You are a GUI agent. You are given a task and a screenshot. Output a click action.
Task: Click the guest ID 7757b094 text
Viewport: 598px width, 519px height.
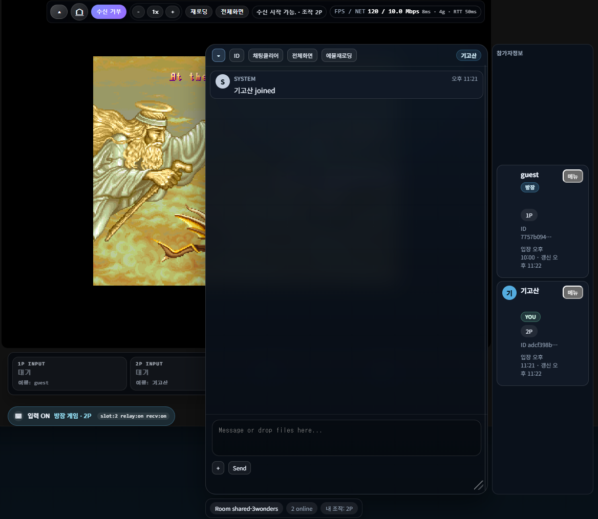pyautogui.click(x=536, y=233)
